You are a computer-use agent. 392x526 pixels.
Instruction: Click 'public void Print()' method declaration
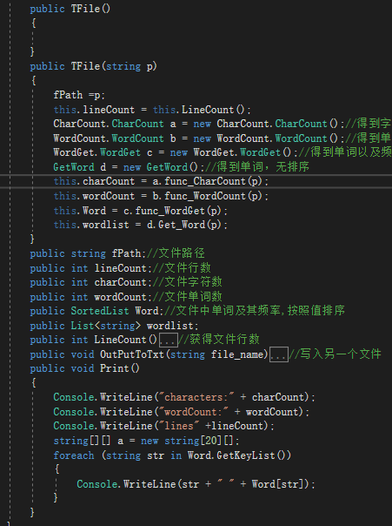point(84,368)
